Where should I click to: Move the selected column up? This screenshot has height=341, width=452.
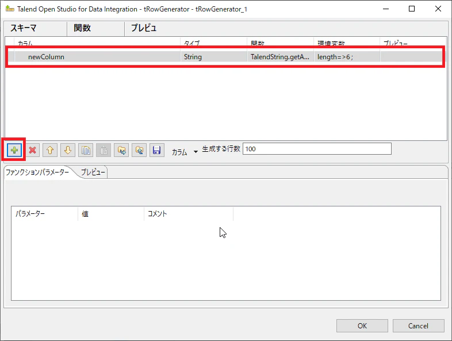[50, 150]
